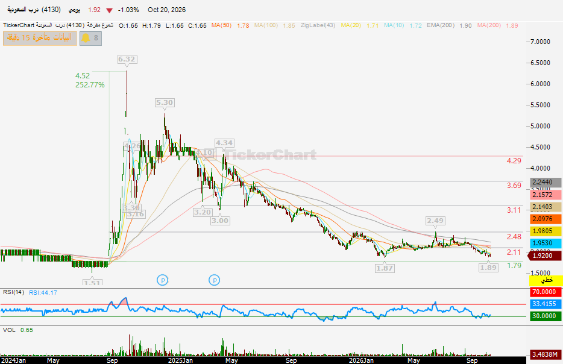Image resolution: width=563 pixels, height=364 pixels.
Task: Select the MA(10) indicator legend label
Action: coord(394,25)
